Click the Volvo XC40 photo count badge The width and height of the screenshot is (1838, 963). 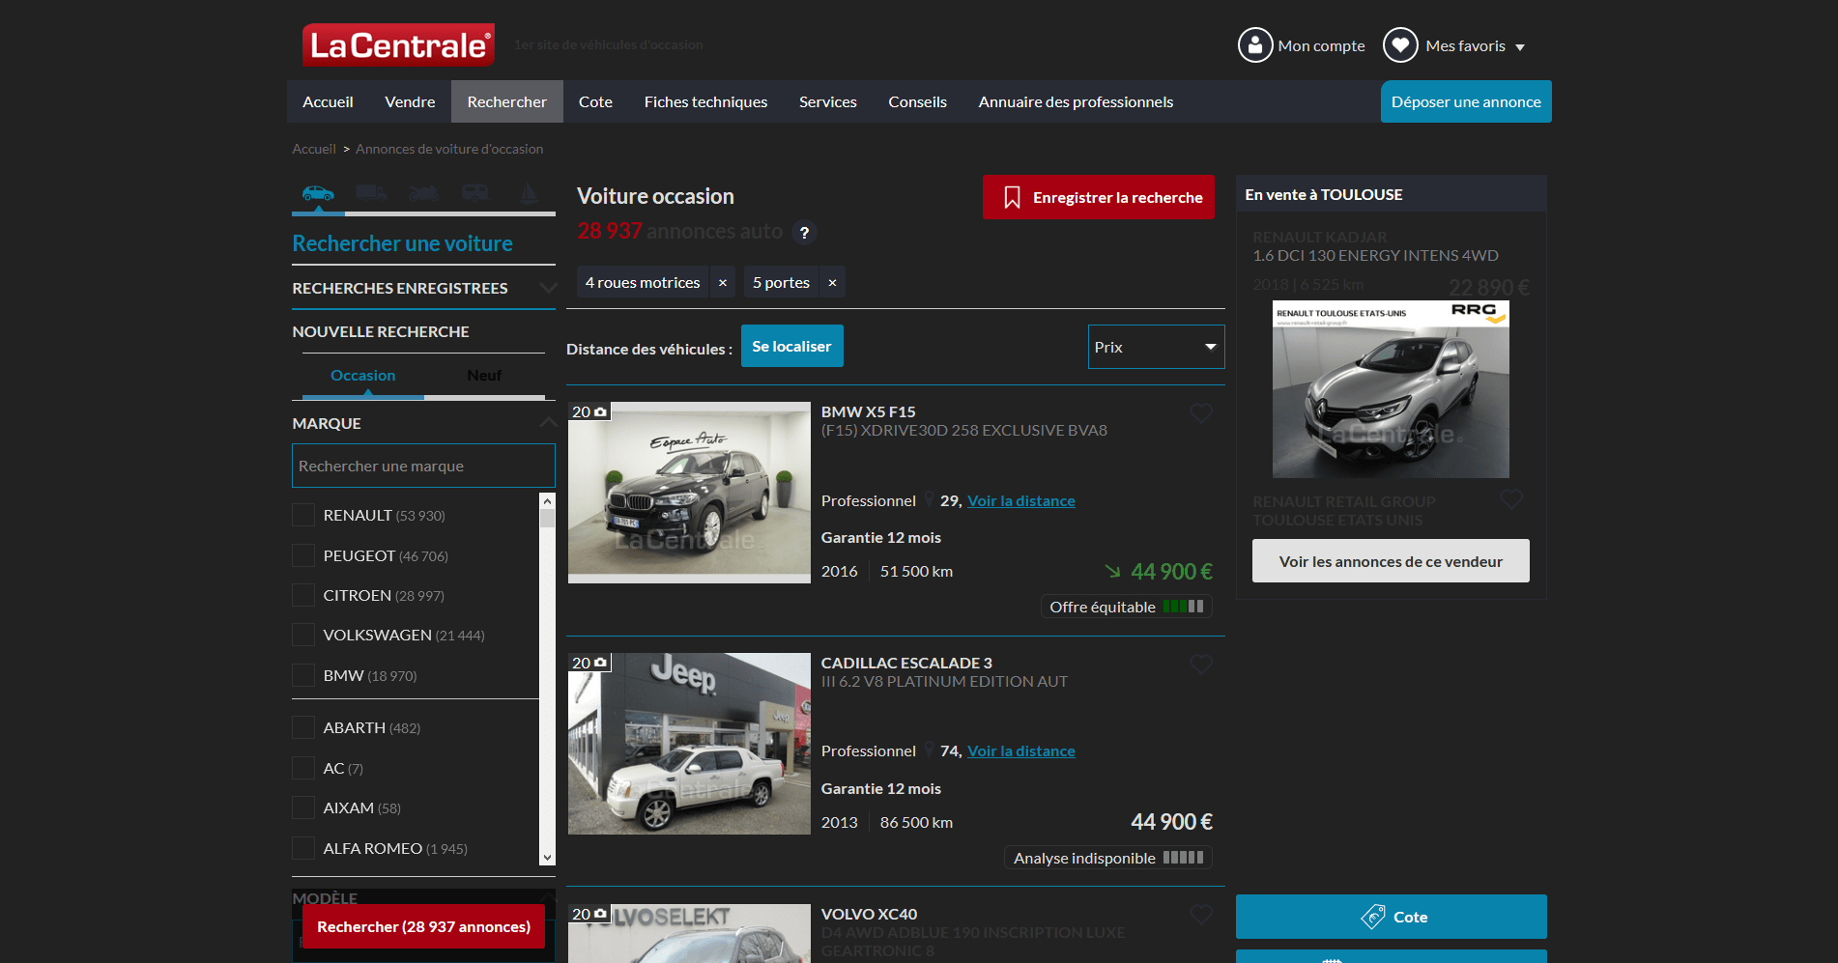589,914
